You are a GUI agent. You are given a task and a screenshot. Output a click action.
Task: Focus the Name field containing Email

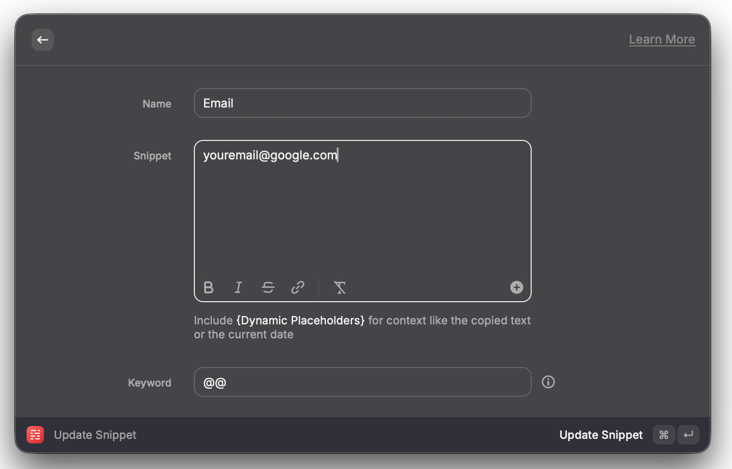coord(362,103)
